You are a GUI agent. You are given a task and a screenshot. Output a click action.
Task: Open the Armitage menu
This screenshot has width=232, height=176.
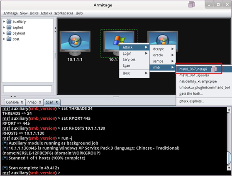pos(11,13)
